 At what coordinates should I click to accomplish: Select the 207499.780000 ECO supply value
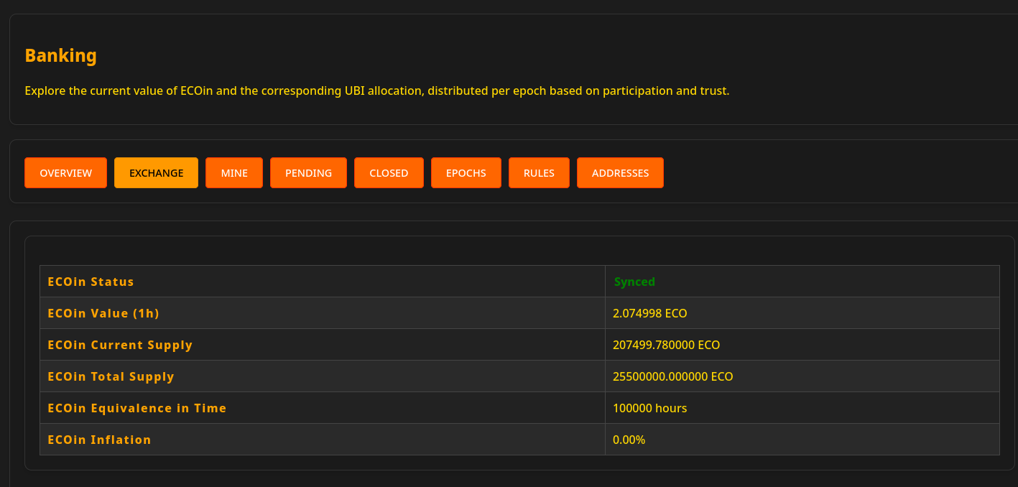(666, 345)
